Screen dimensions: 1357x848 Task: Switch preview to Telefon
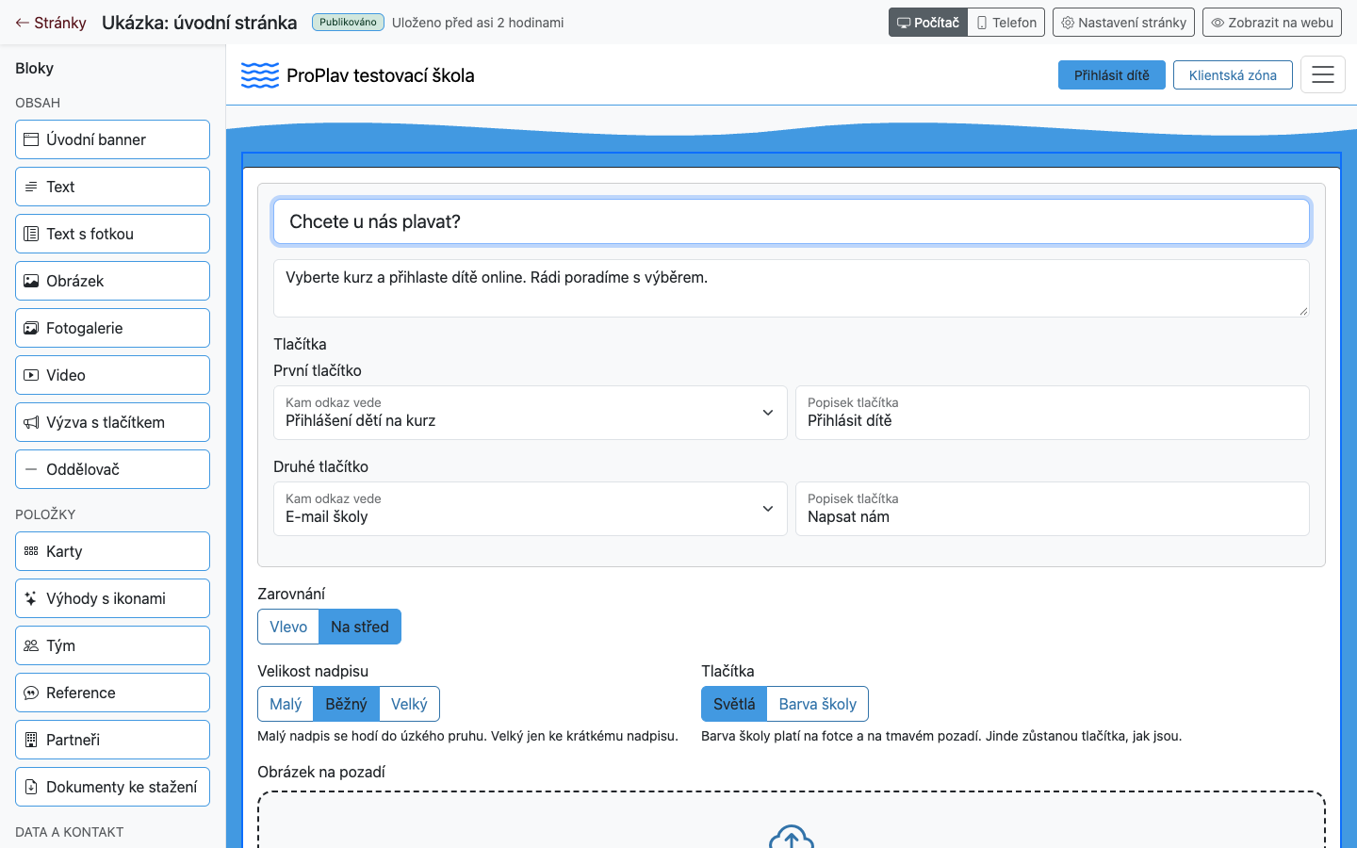tap(1006, 23)
